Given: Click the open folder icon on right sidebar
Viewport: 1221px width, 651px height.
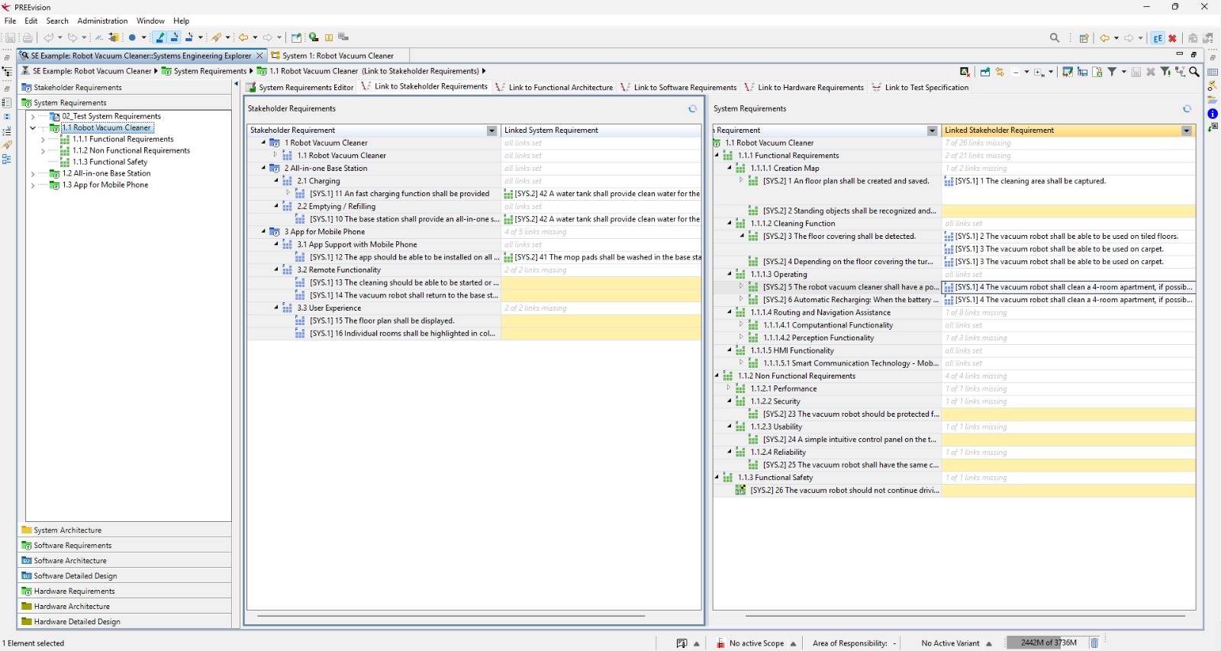Looking at the screenshot, I should (1213, 99).
